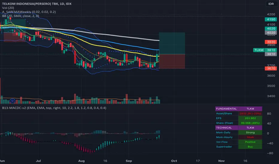This screenshot has width=279, height=164.
Task: Select the green take-profit zone of the position
Action: 172,43
